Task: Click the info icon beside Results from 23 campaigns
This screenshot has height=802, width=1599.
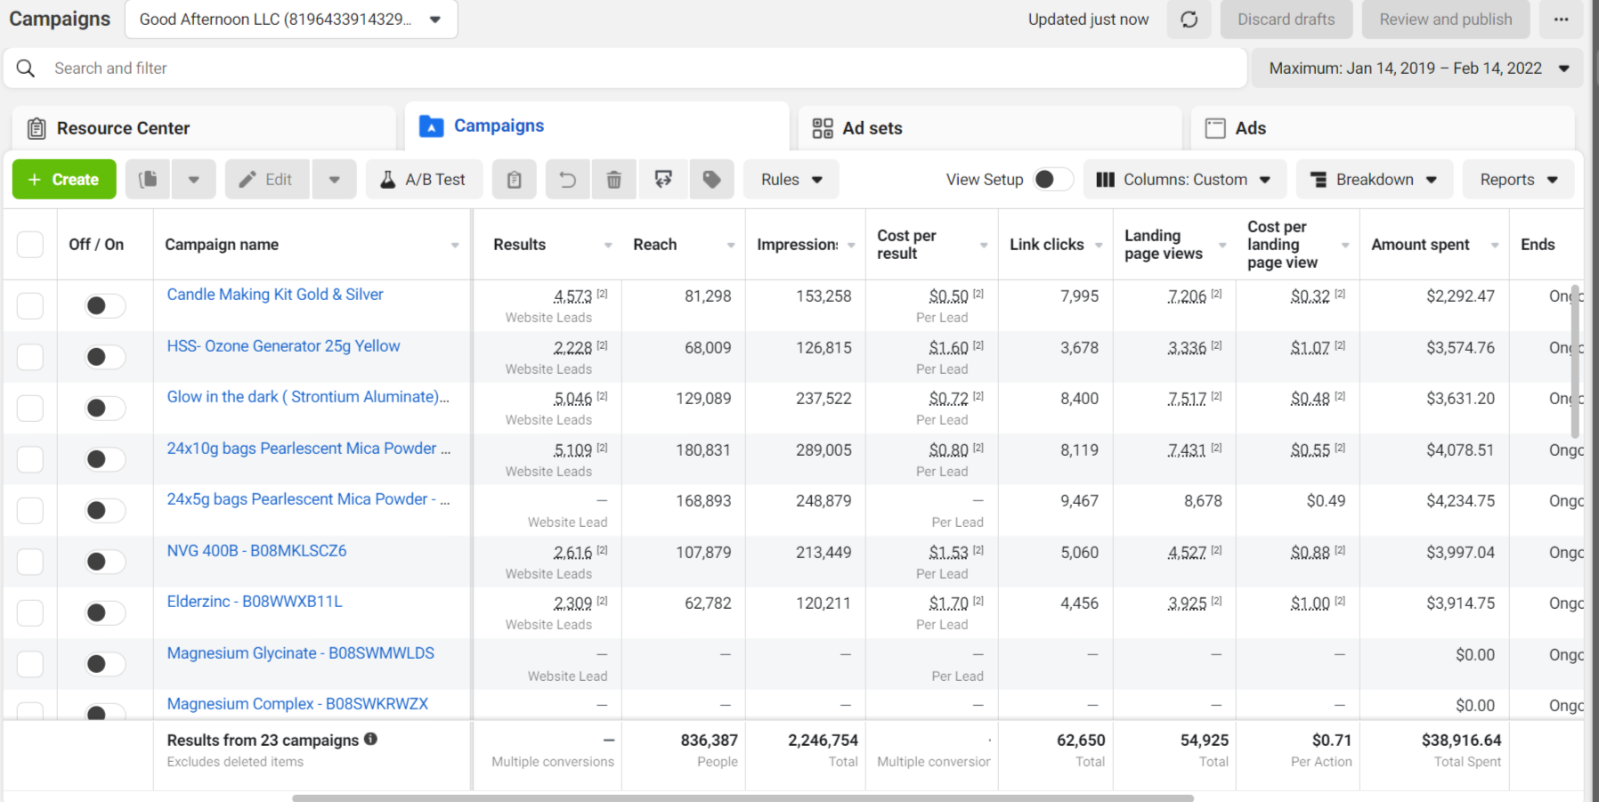Action: [370, 739]
